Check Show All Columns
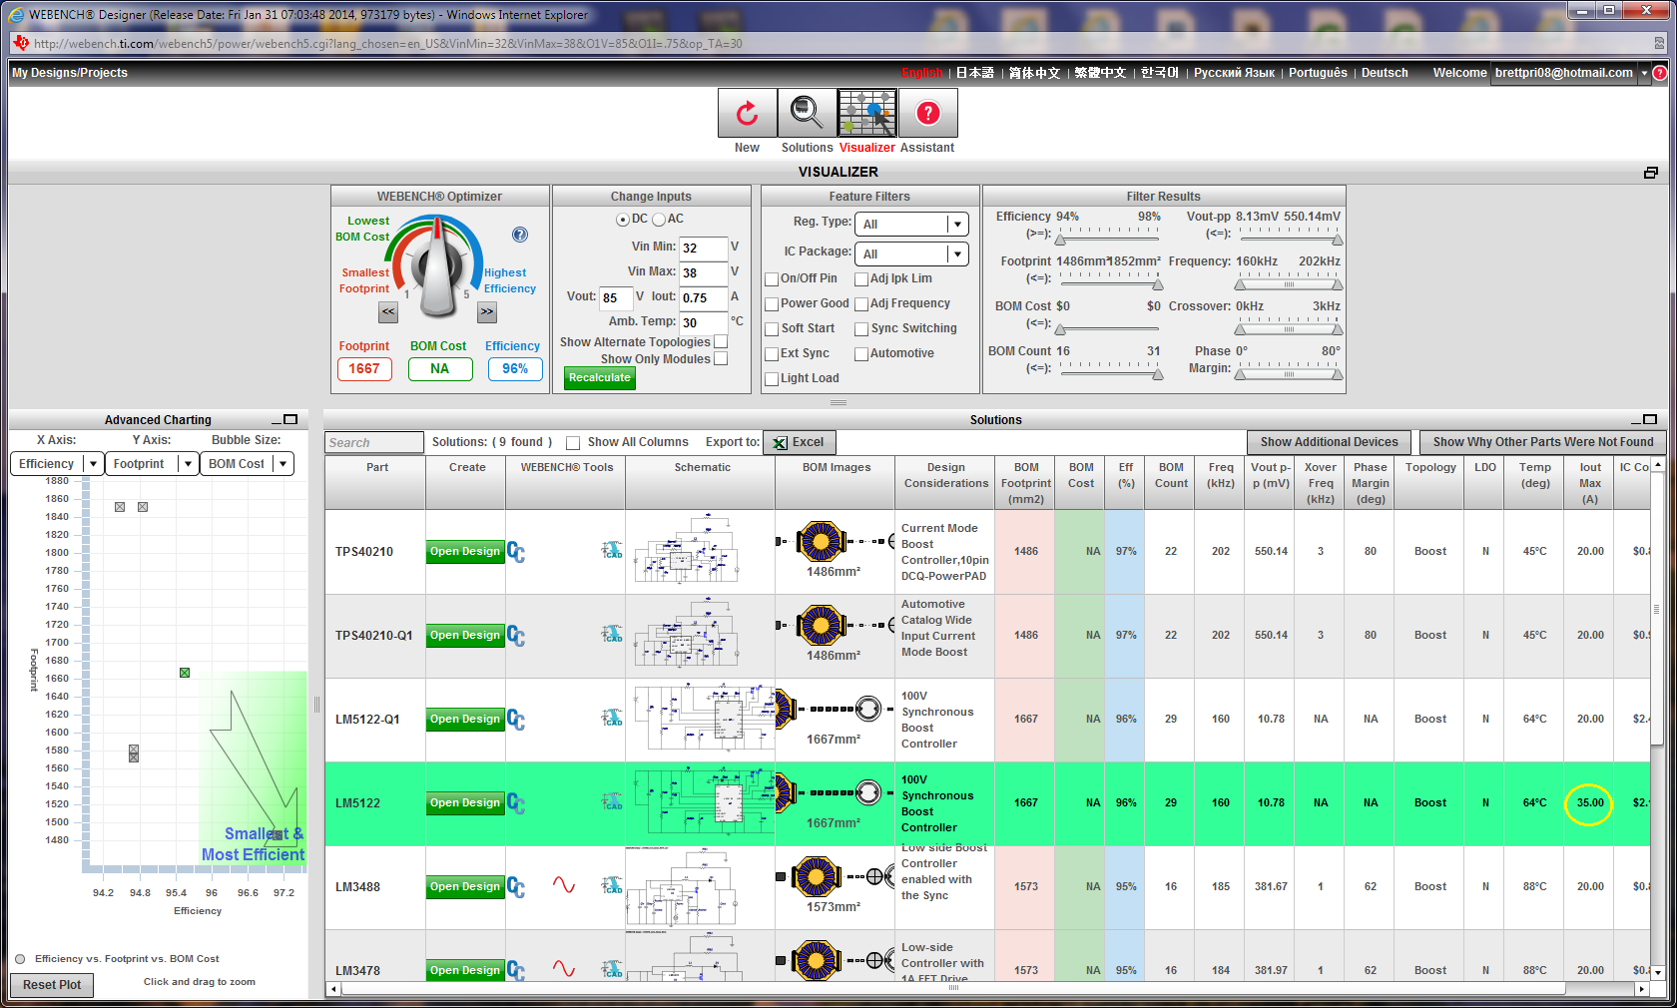 573,442
